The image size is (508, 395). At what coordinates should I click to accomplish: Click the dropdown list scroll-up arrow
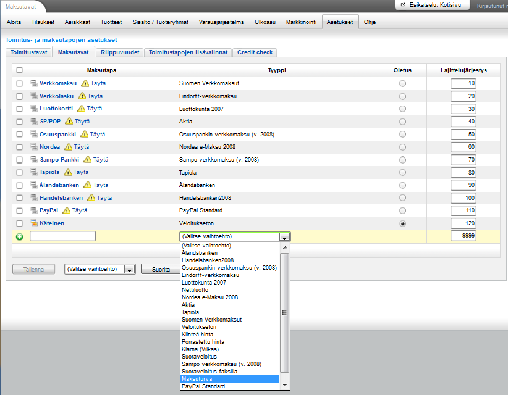[285, 247]
